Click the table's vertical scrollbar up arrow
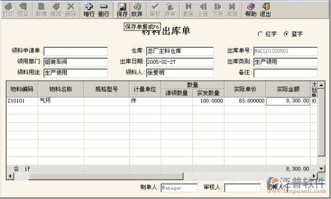 pyautogui.click(x=321, y=86)
